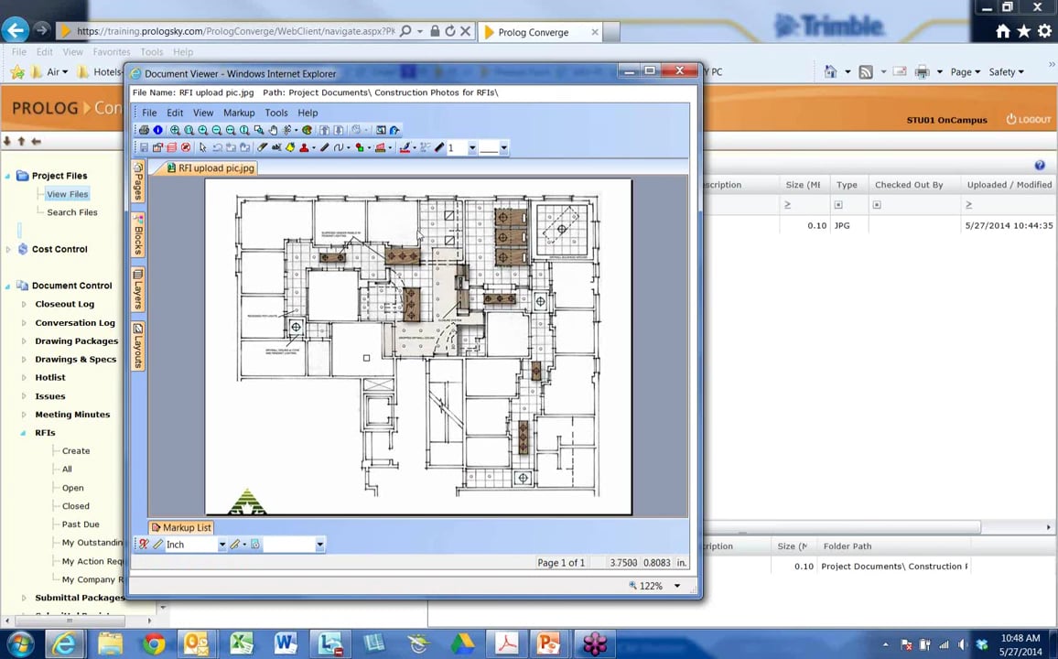This screenshot has height=659, width=1058.
Task: Select the Zoom Window rectangle tool
Action: click(259, 130)
